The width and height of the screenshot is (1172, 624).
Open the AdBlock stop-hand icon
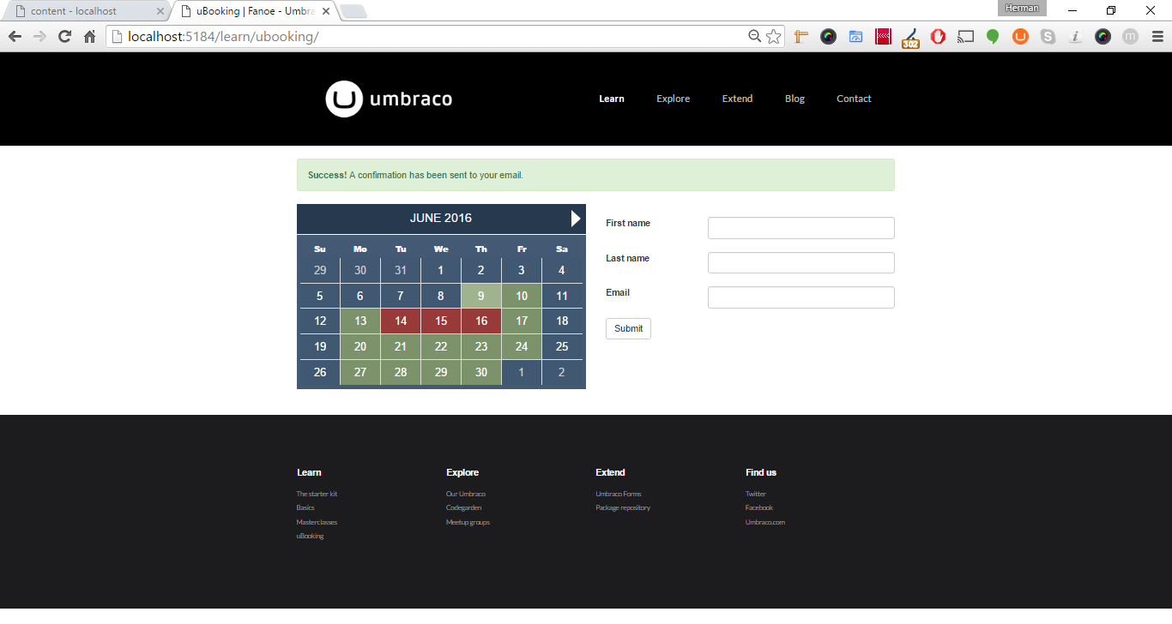[x=938, y=37]
